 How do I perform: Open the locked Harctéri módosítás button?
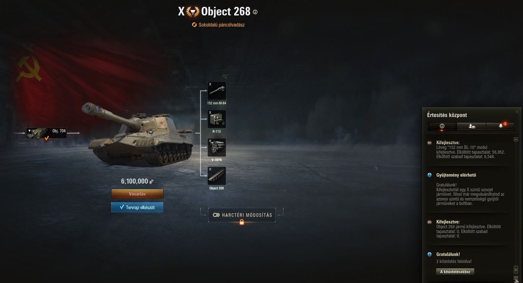[x=242, y=215]
